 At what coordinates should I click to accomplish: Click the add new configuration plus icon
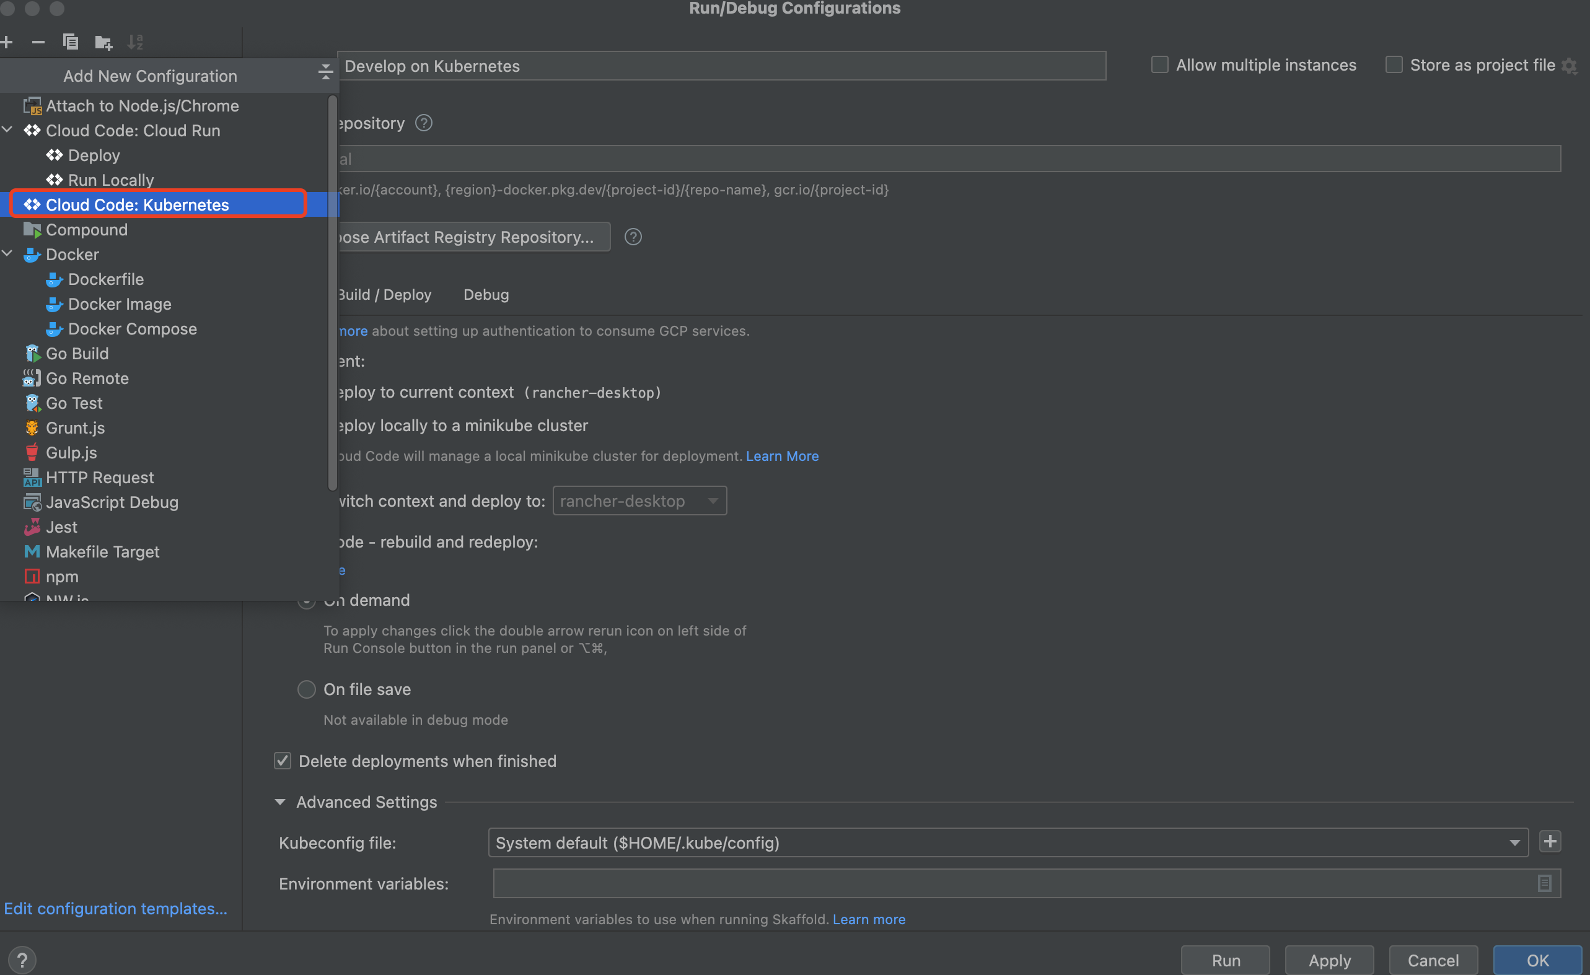[x=7, y=43]
